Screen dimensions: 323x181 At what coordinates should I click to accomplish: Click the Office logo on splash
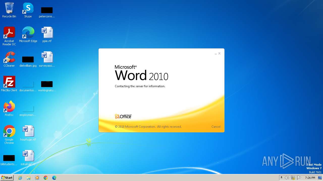pos(123,116)
